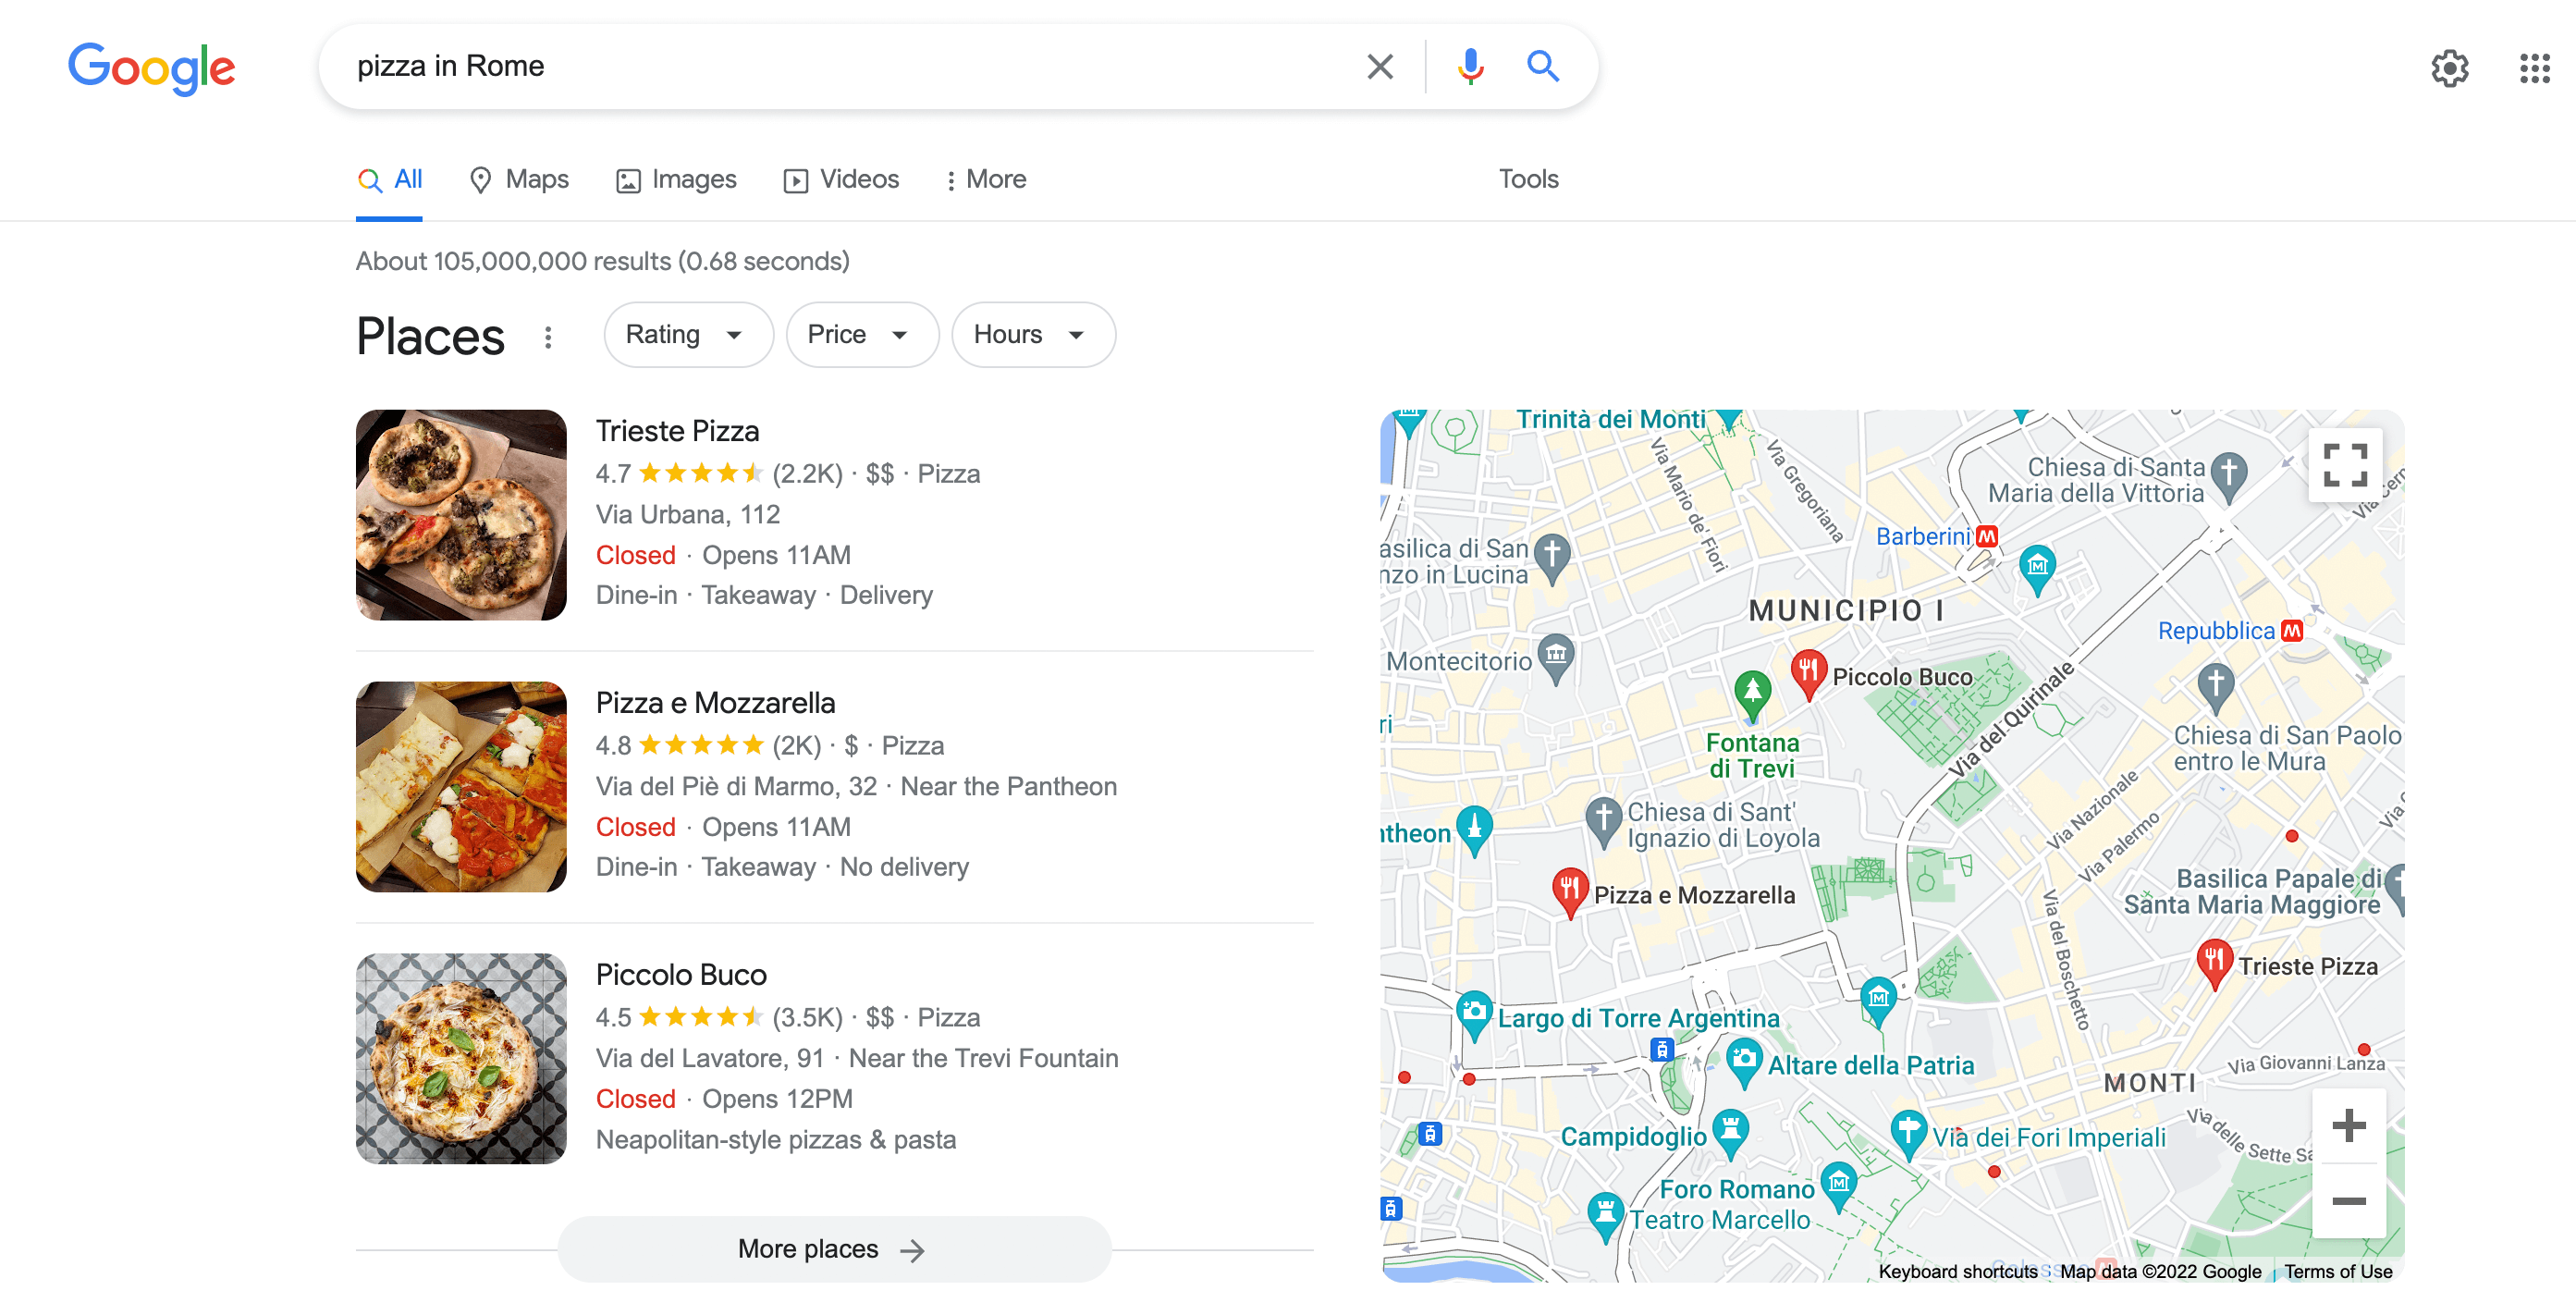Click the clear X icon in search bar
The height and width of the screenshot is (1315, 2576).
(1382, 68)
